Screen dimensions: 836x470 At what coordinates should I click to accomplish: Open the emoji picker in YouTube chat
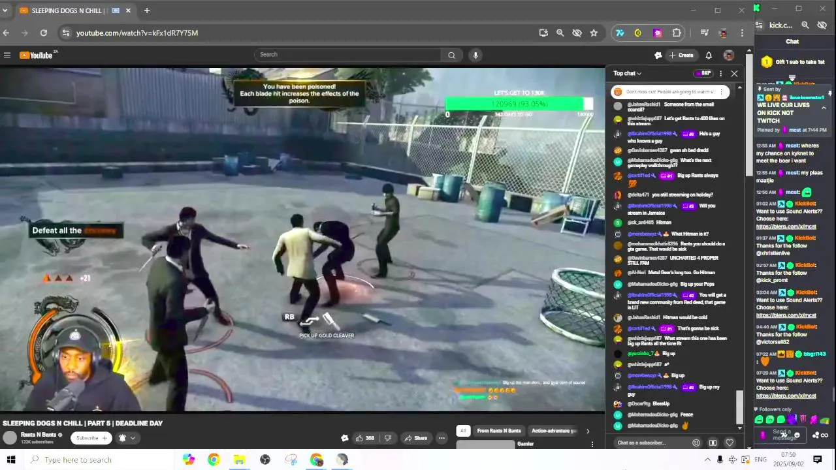696,443
